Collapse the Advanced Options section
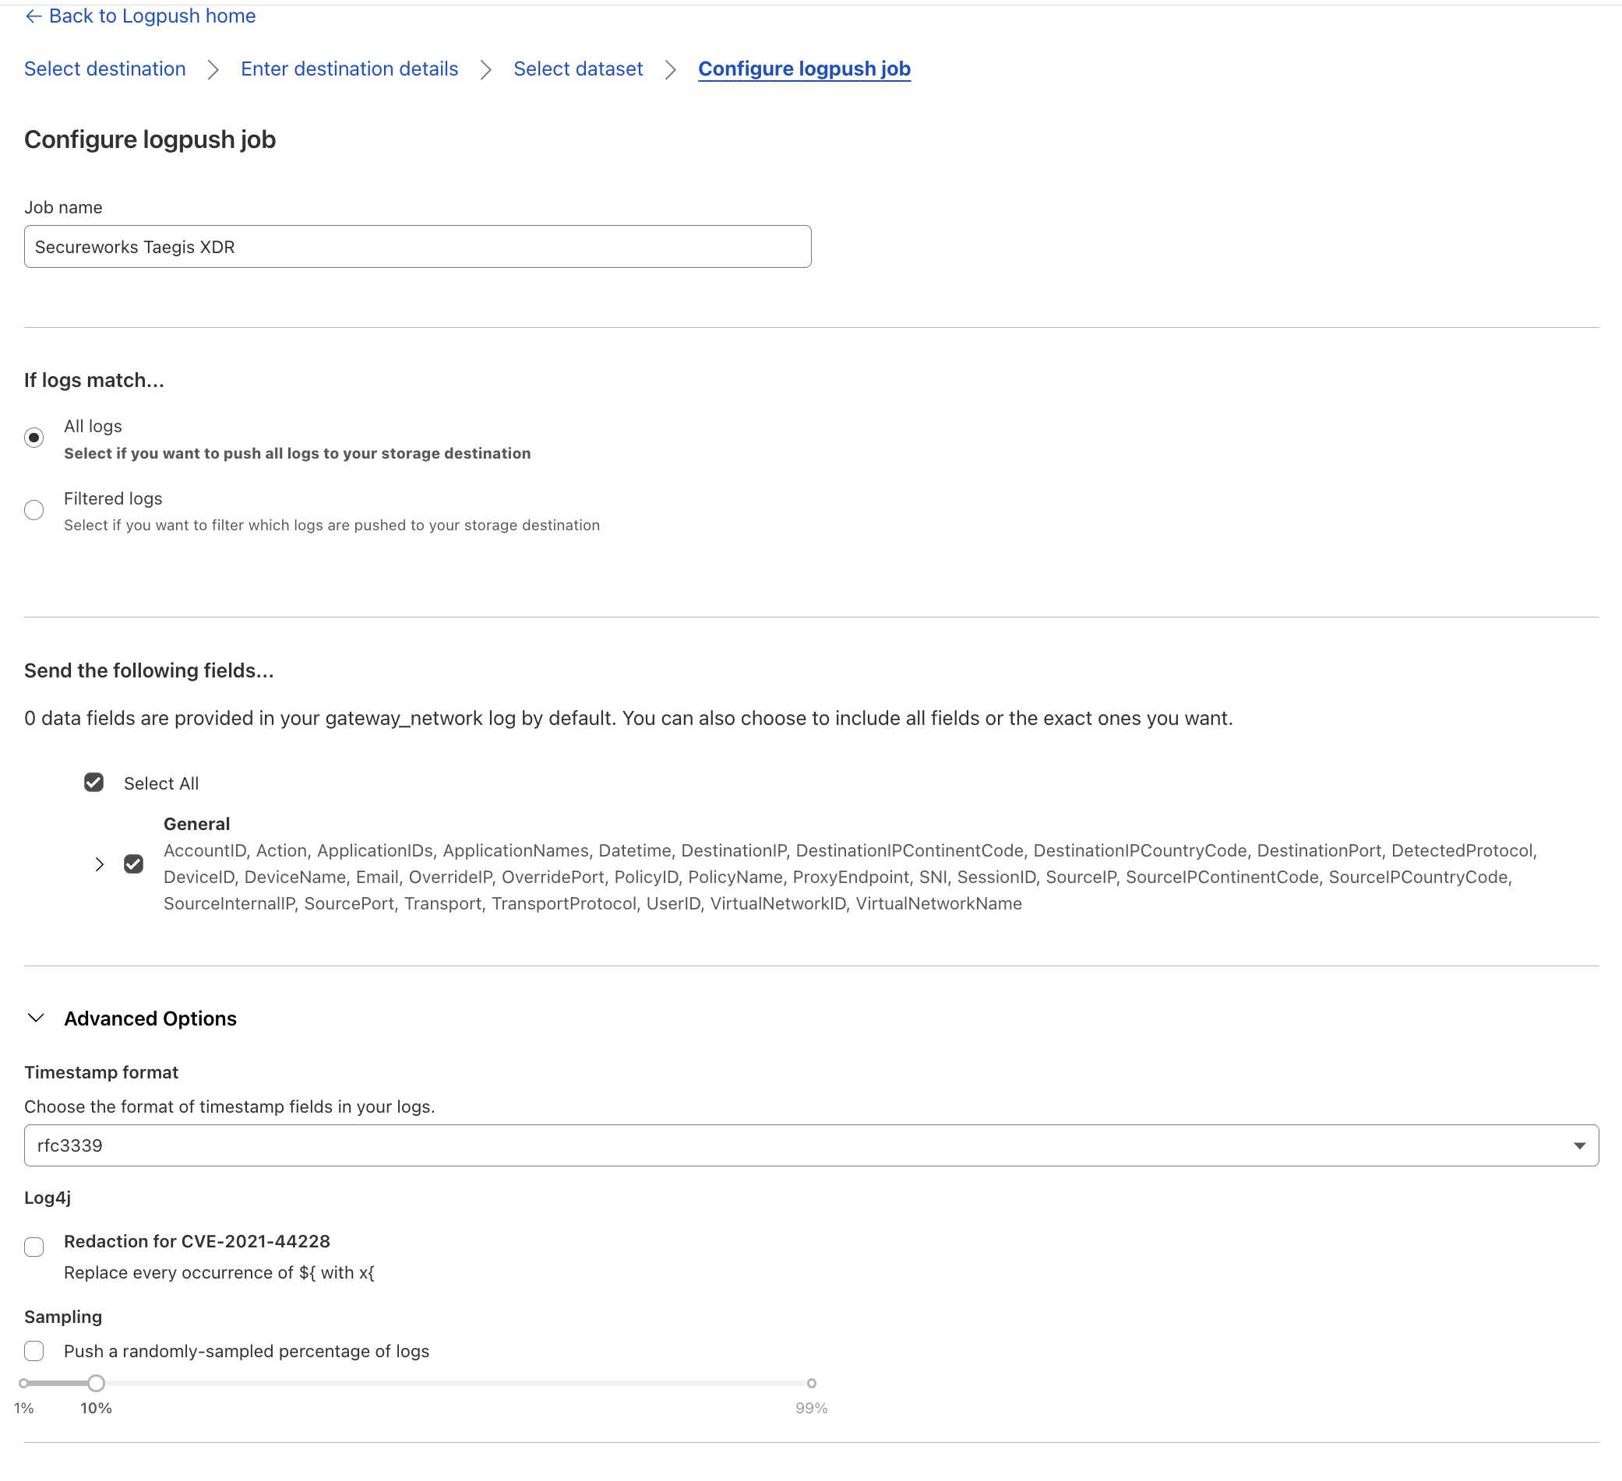 click(x=36, y=1018)
